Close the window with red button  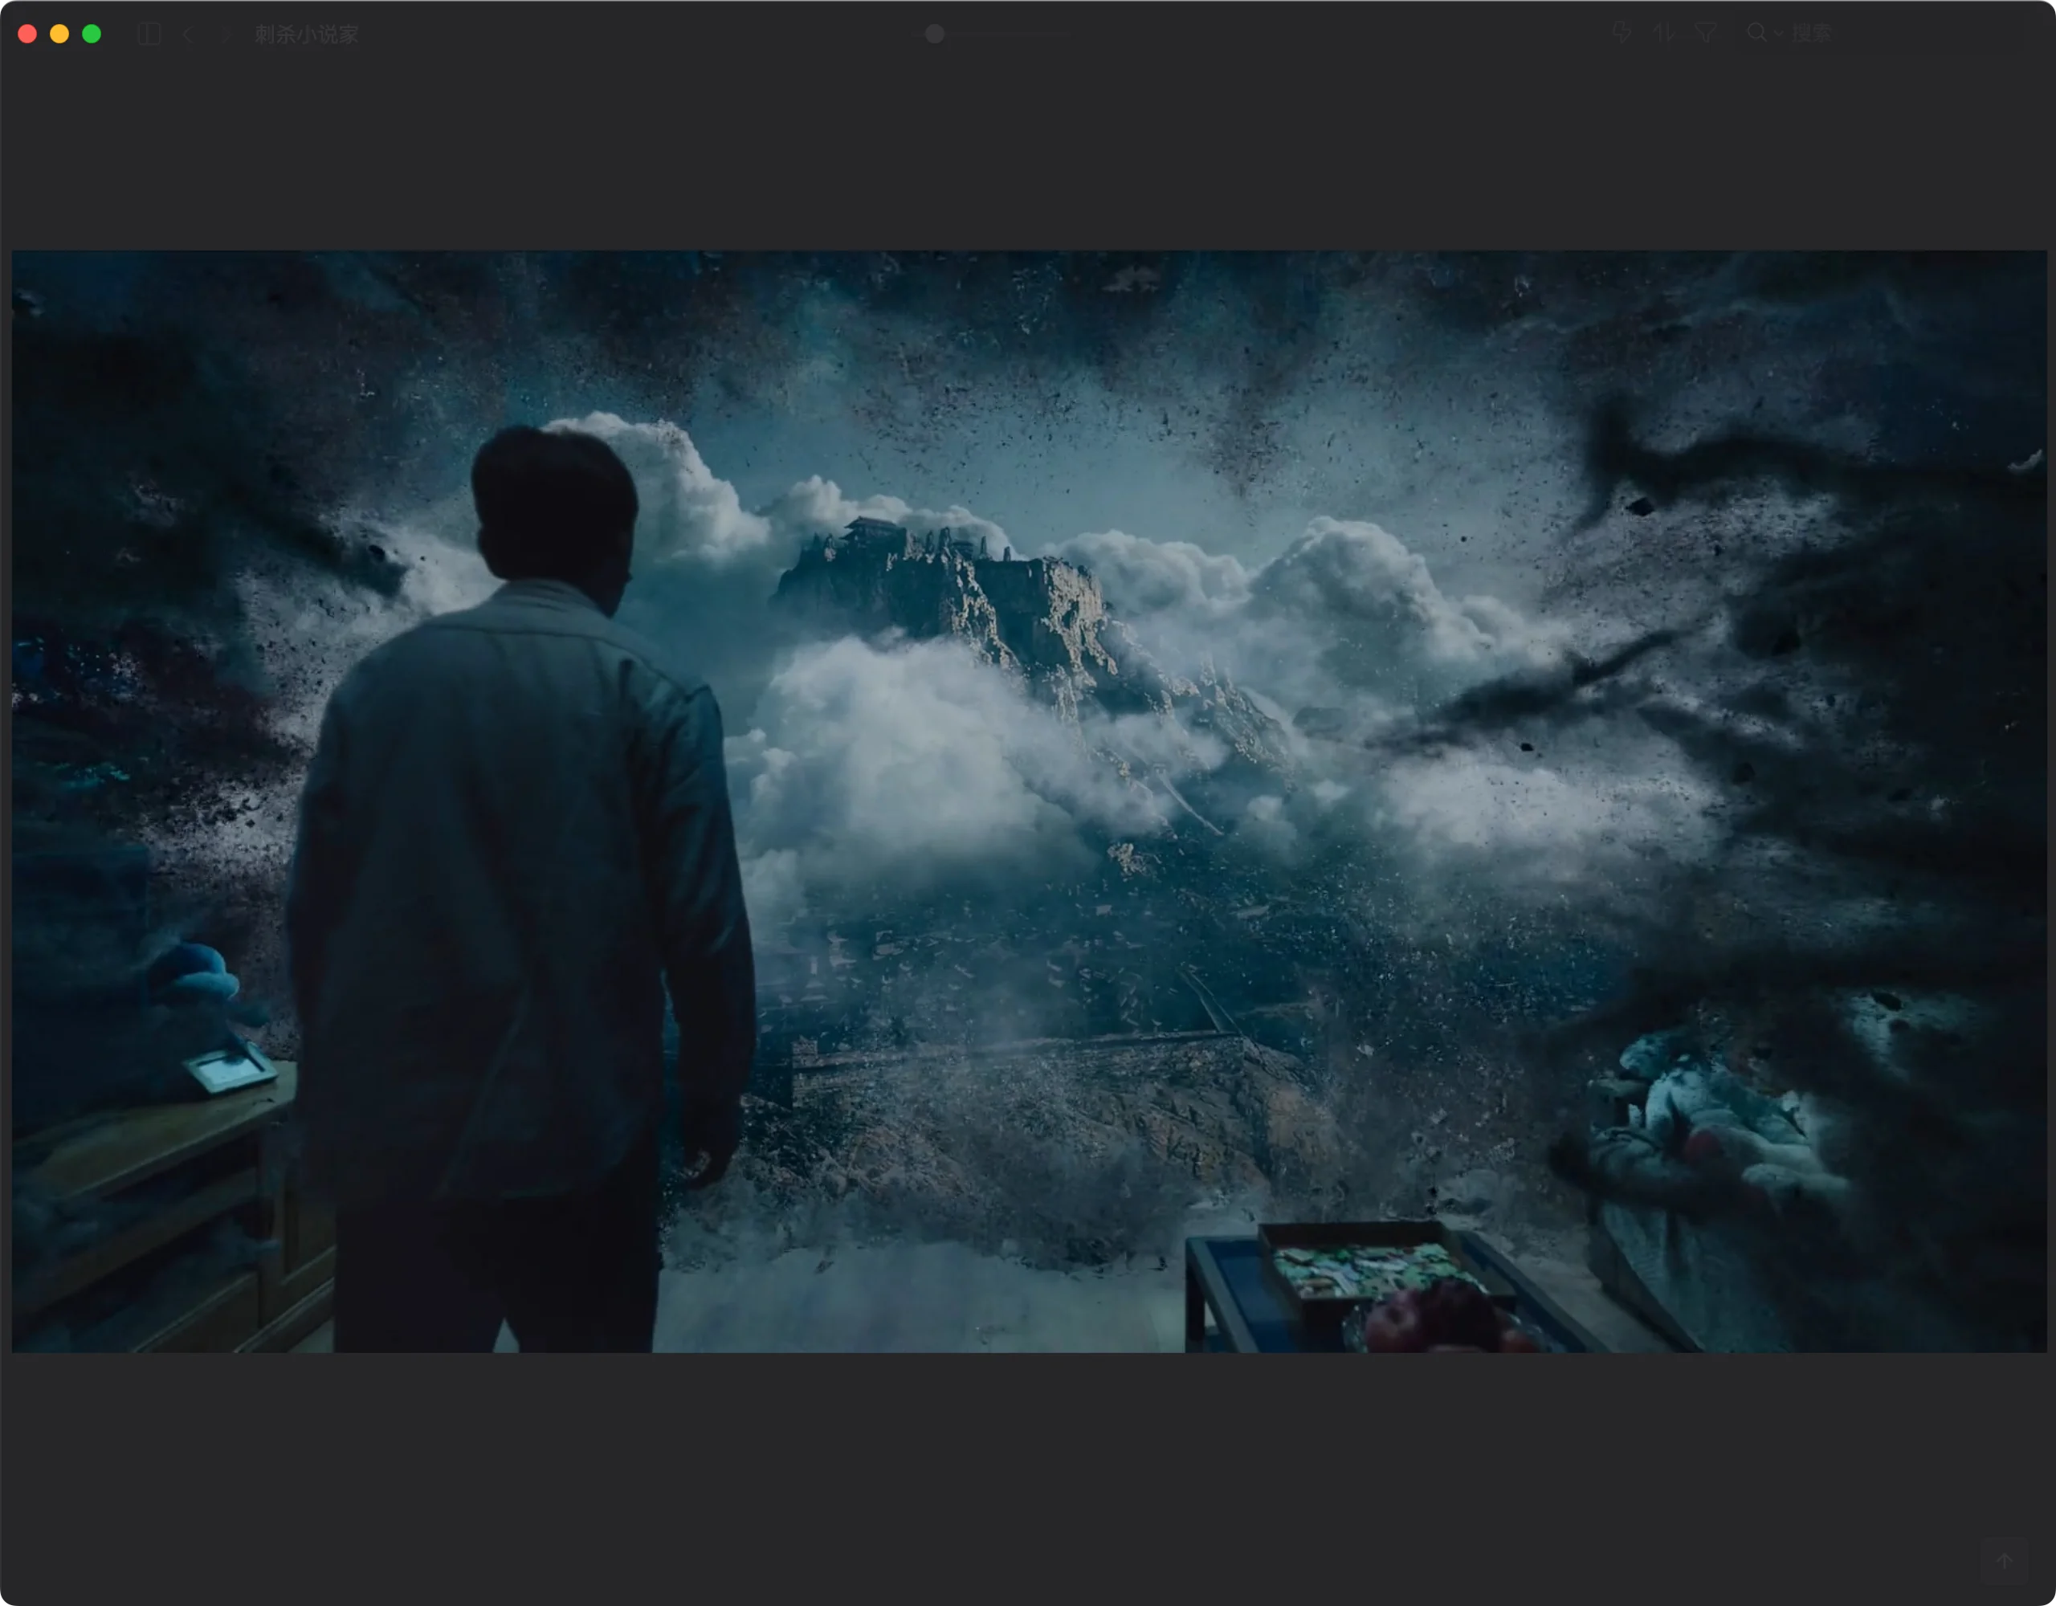click(27, 34)
